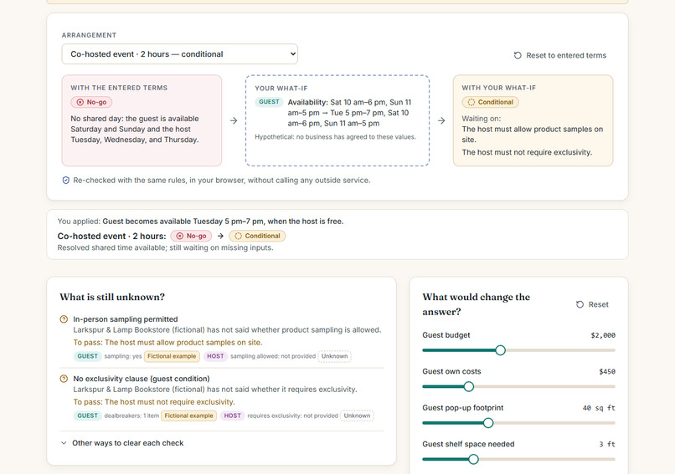Image resolution: width=675 pixels, height=474 pixels.
Task: Click the Conditional pill in applied summary row
Action: [257, 236]
